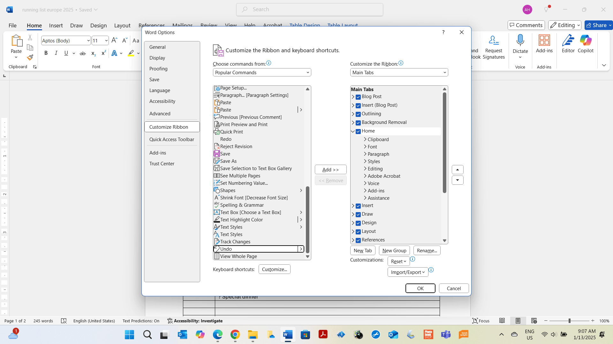Open the Choose commands from dropdown
This screenshot has width=613, height=344.
(x=262, y=73)
